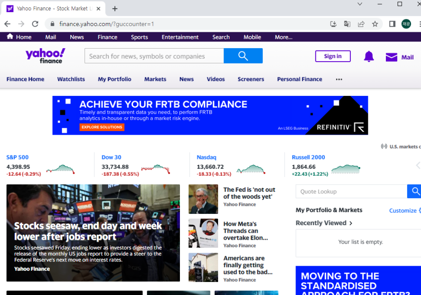Image resolution: width=421 pixels, height=295 pixels.
Task: Open a new tab with plus icon
Action: click(115, 9)
